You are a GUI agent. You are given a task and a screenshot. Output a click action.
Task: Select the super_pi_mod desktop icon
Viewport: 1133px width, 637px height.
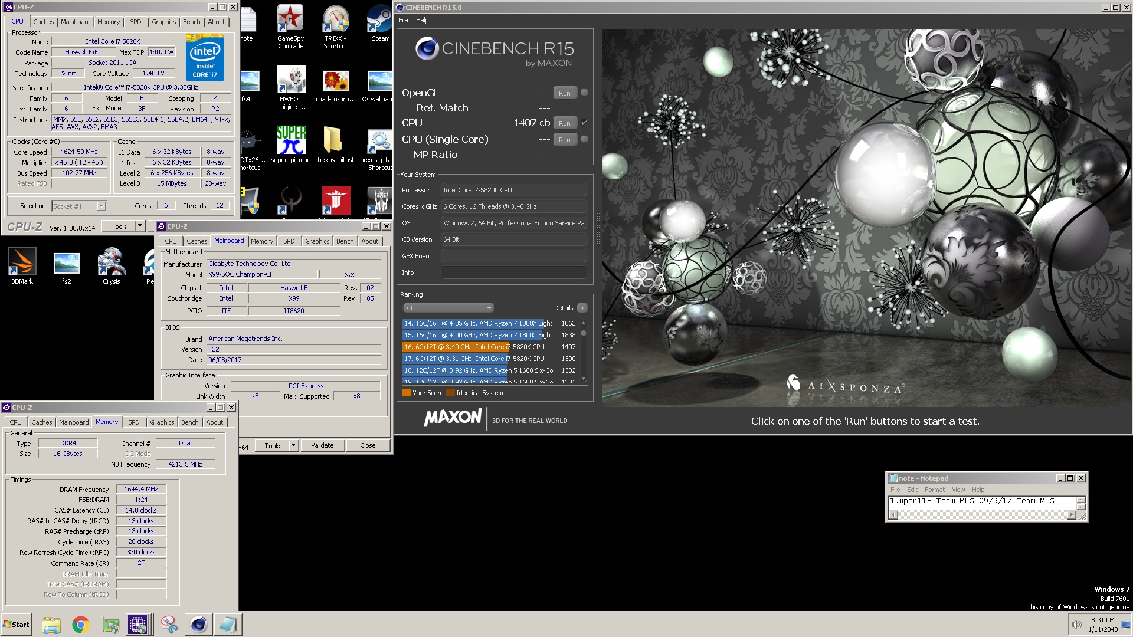pyautogui.click(x=290, y=145)
